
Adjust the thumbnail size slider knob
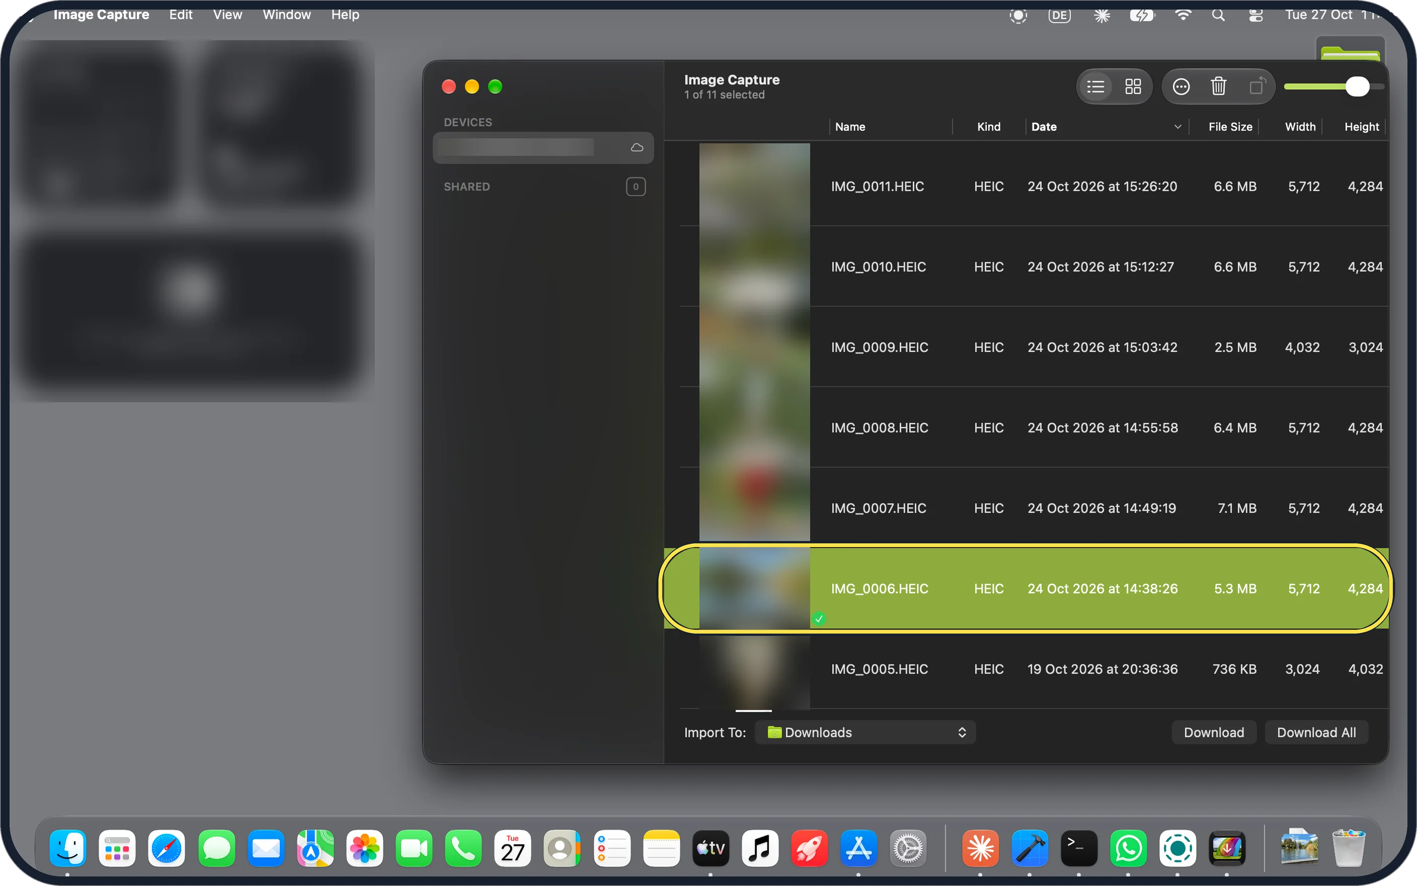pos(1357,86)
